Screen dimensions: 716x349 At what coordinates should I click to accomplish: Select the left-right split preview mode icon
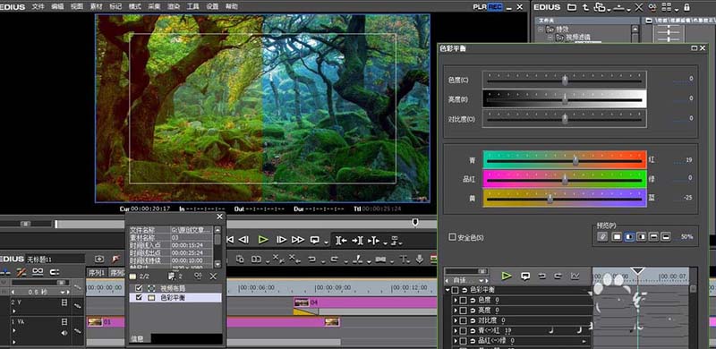(629, 237)
